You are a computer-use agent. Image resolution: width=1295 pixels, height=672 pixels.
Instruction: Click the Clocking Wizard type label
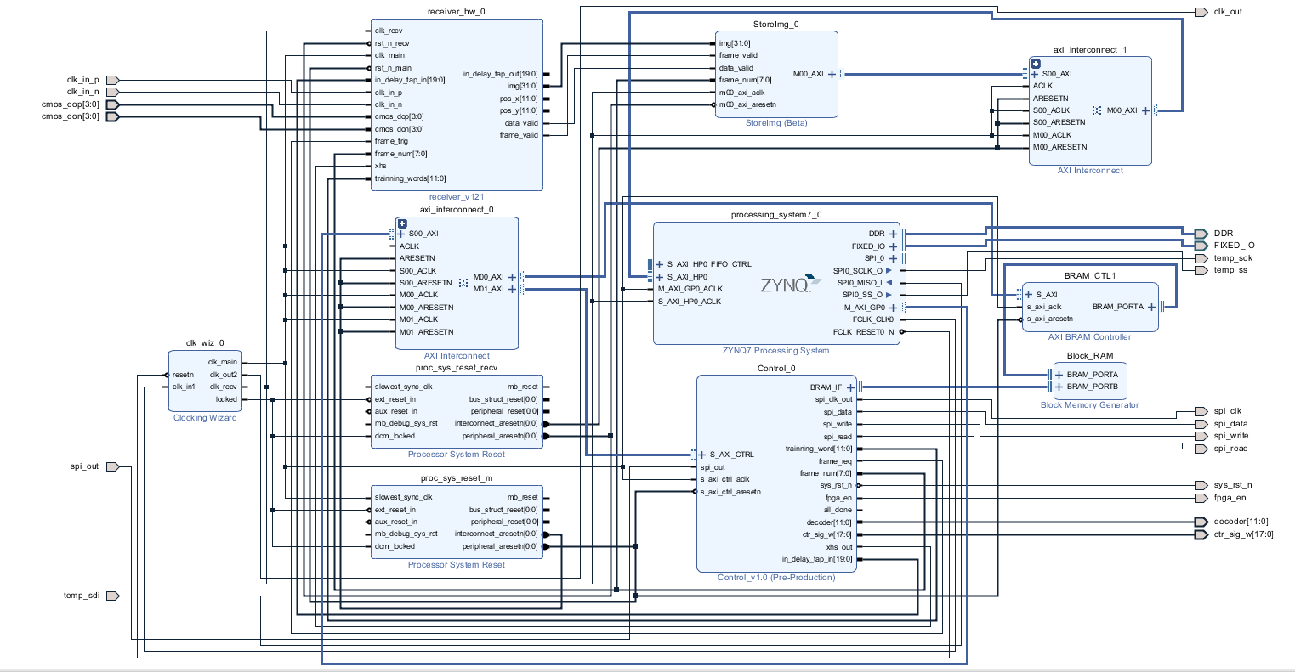click(x=205, y=418)
